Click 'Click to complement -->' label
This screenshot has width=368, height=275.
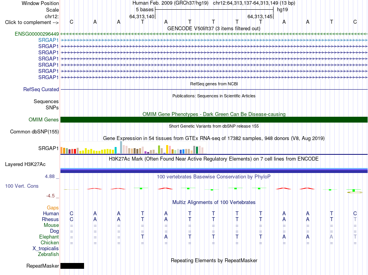[32, 22]
